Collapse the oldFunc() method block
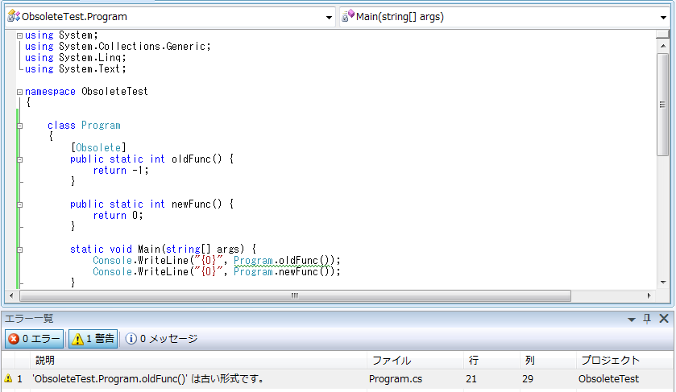Viewport: 676px width, 392px height. click(x=19, y=159)
